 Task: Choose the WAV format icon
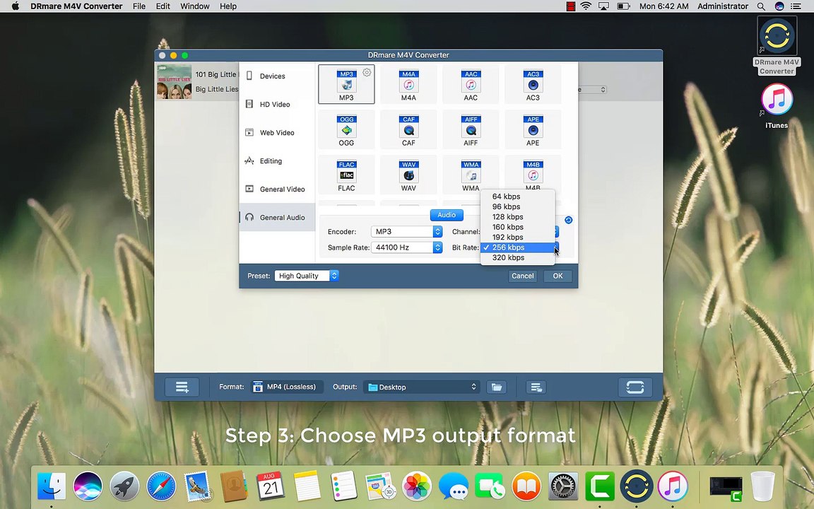click(x=408, y=175)
